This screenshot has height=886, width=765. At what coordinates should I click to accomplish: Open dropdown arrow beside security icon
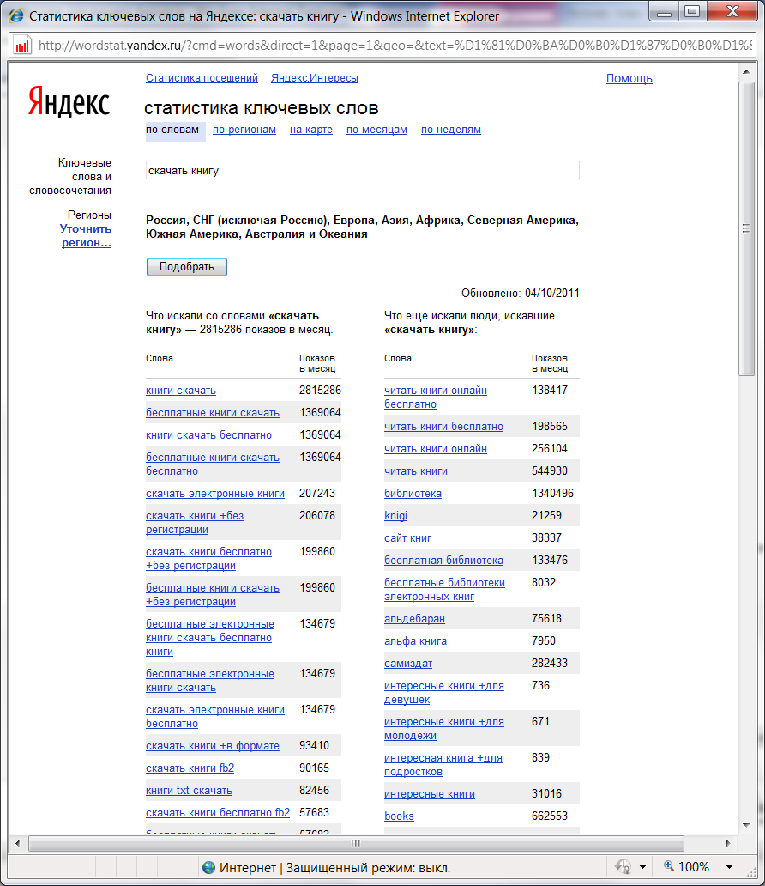pyautogui.click(x=642, y=867)
